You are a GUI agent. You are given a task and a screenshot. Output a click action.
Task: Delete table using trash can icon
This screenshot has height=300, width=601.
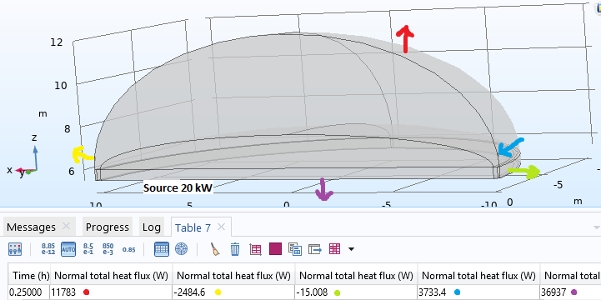point(235,249)
